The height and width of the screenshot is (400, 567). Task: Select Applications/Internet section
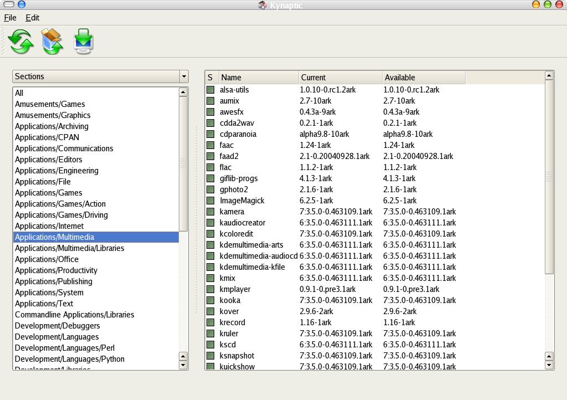[x=96, y=226]
